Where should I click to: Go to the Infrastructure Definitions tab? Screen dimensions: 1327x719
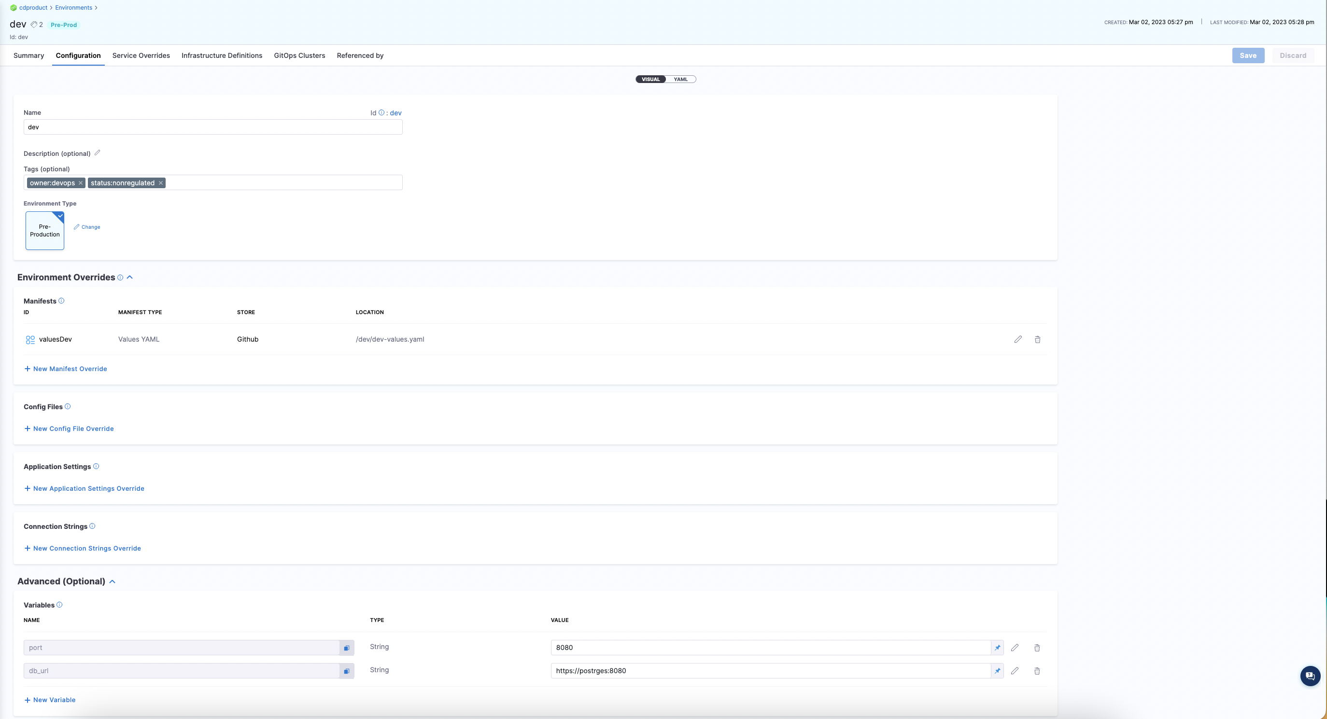pyautogui.click(x=222, y=55)
